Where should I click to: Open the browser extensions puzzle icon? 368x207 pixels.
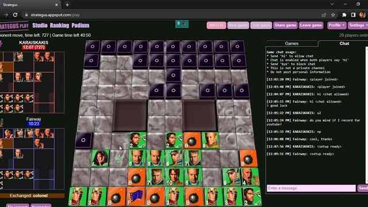coord(344,15)
